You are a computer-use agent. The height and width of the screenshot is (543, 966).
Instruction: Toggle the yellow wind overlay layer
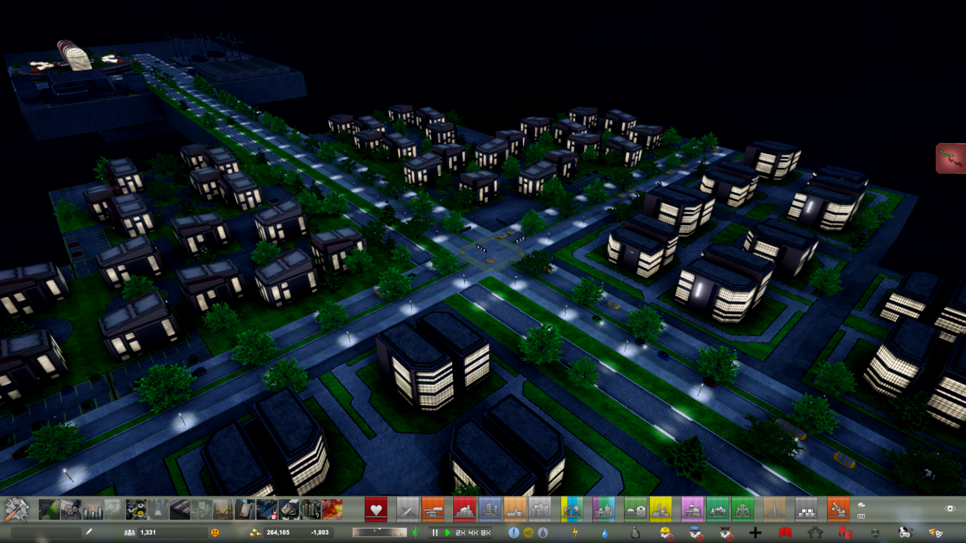(528, 532)
